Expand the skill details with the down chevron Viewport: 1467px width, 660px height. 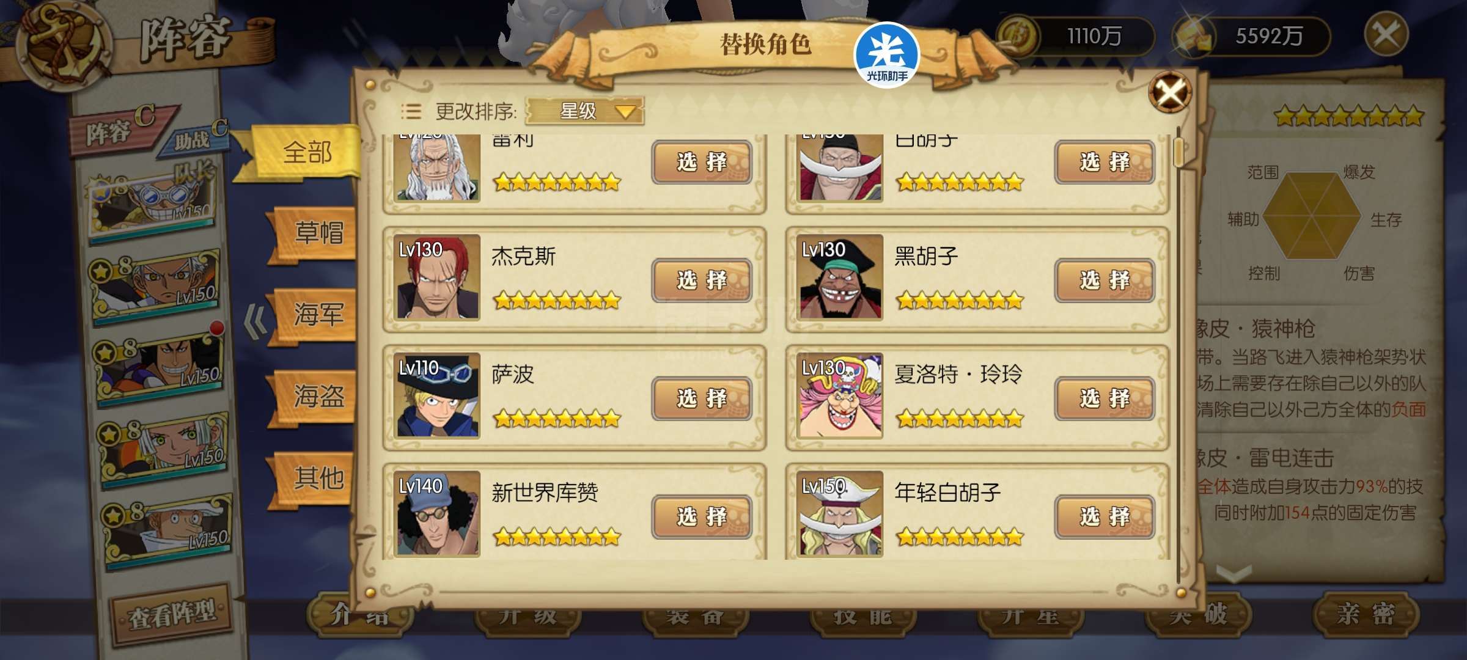pos(1234,573)
